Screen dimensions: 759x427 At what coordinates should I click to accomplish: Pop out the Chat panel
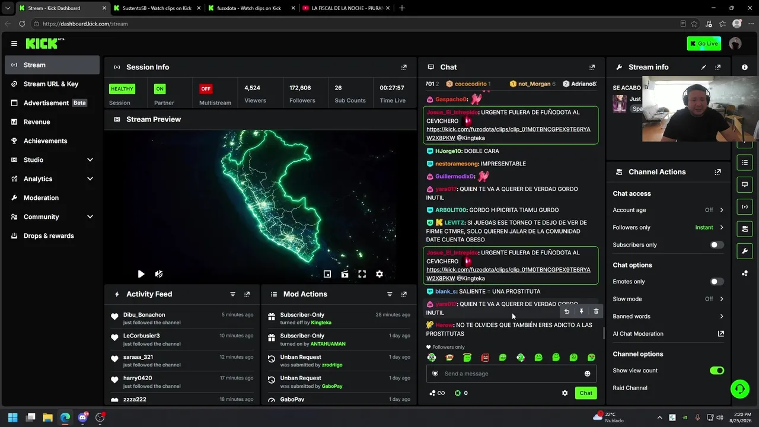(x=592, y=67)
